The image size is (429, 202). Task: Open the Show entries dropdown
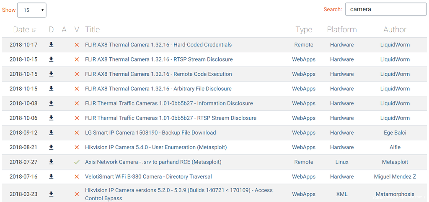pyautogui.click(x=31, y=10)
